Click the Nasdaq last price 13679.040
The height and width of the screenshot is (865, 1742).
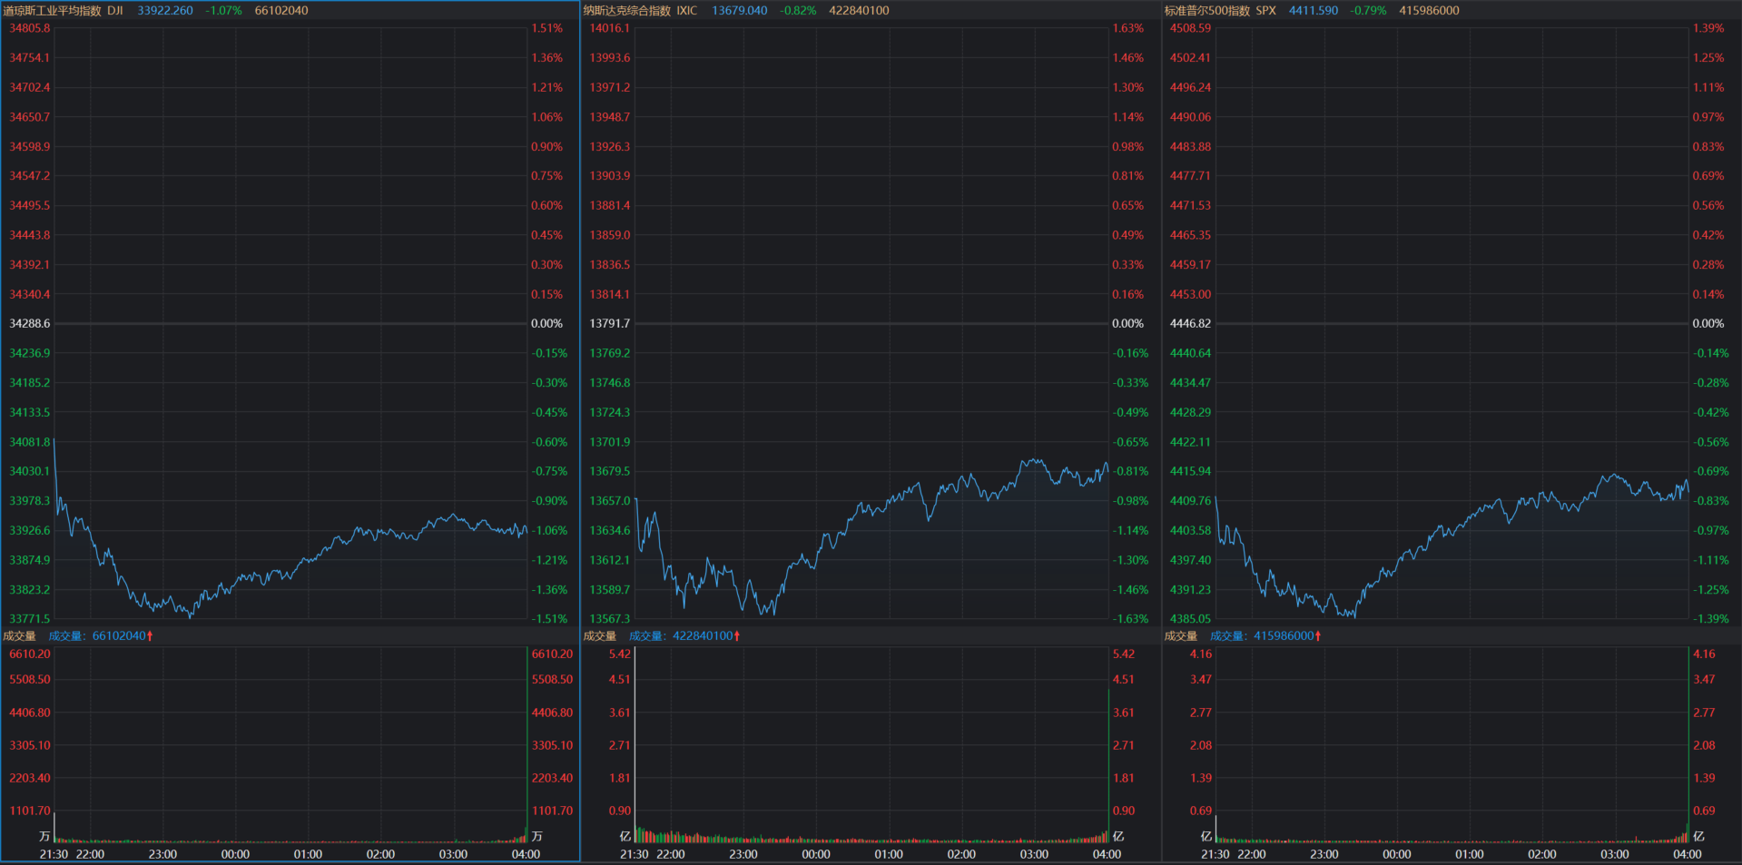click(740, 11)
